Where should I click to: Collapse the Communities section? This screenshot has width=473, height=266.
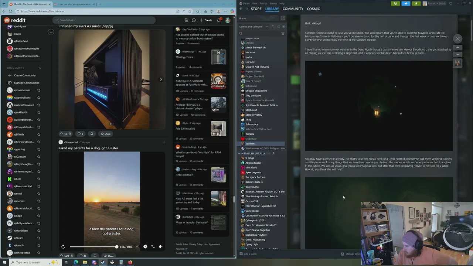pyautogui.click(x=40, y=68)
